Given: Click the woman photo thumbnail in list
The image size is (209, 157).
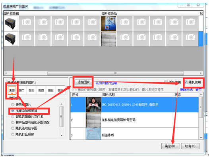Looking at the screenshot, I should pos(93,105).
